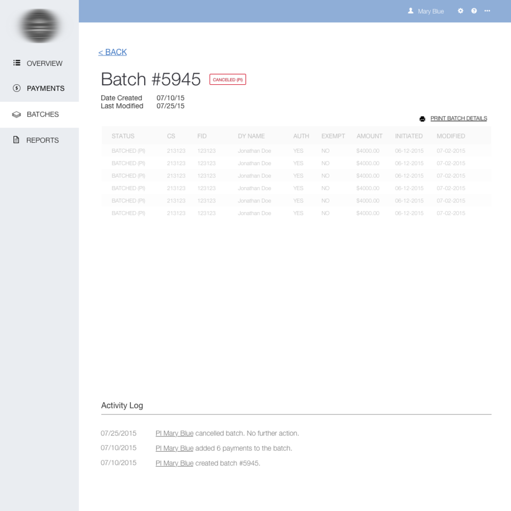Select the Overview list icon in sidebar

15,63
